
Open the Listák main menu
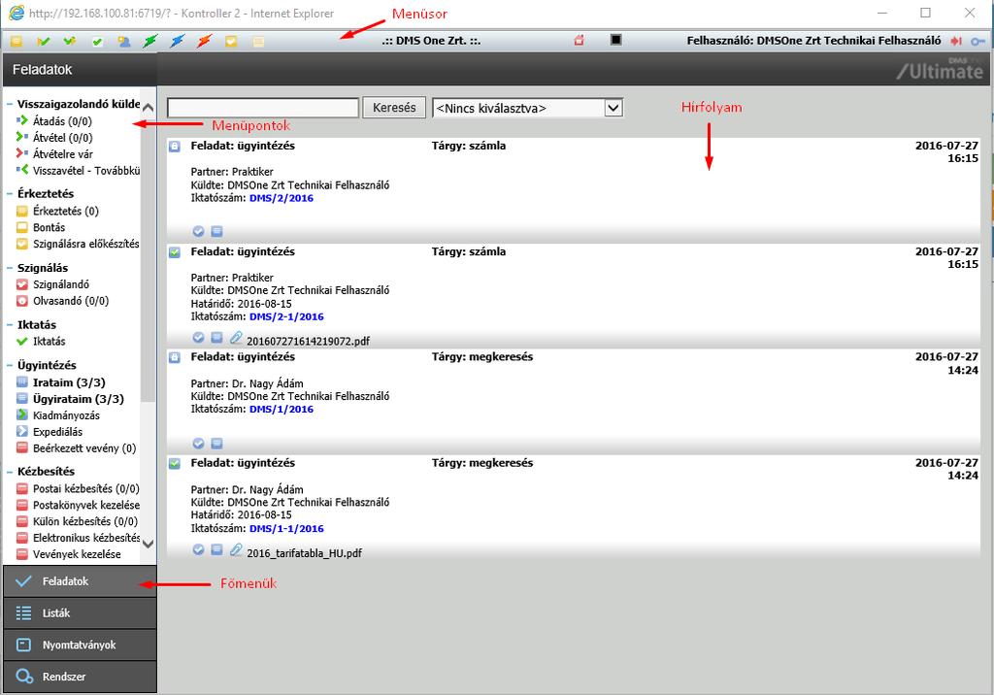(80, 613)
